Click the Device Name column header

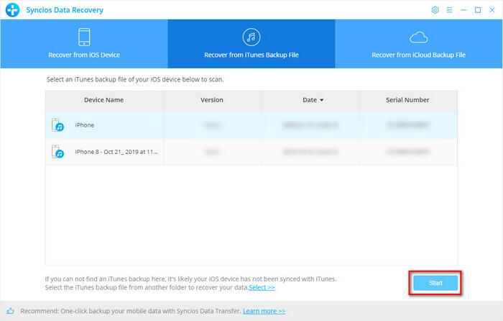[104, 100]
